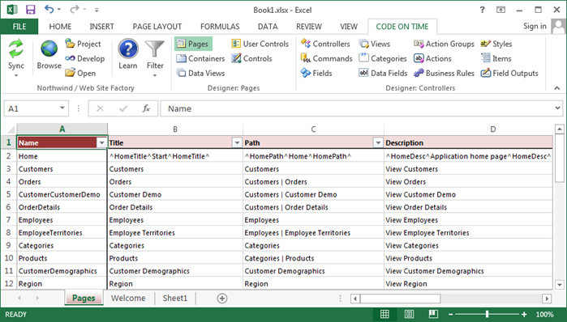Switch to the REVIEW ribbon tab
567x322 pixels.
309,27
